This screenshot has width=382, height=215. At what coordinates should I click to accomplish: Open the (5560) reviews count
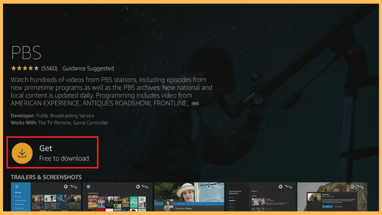pos(49,68)
